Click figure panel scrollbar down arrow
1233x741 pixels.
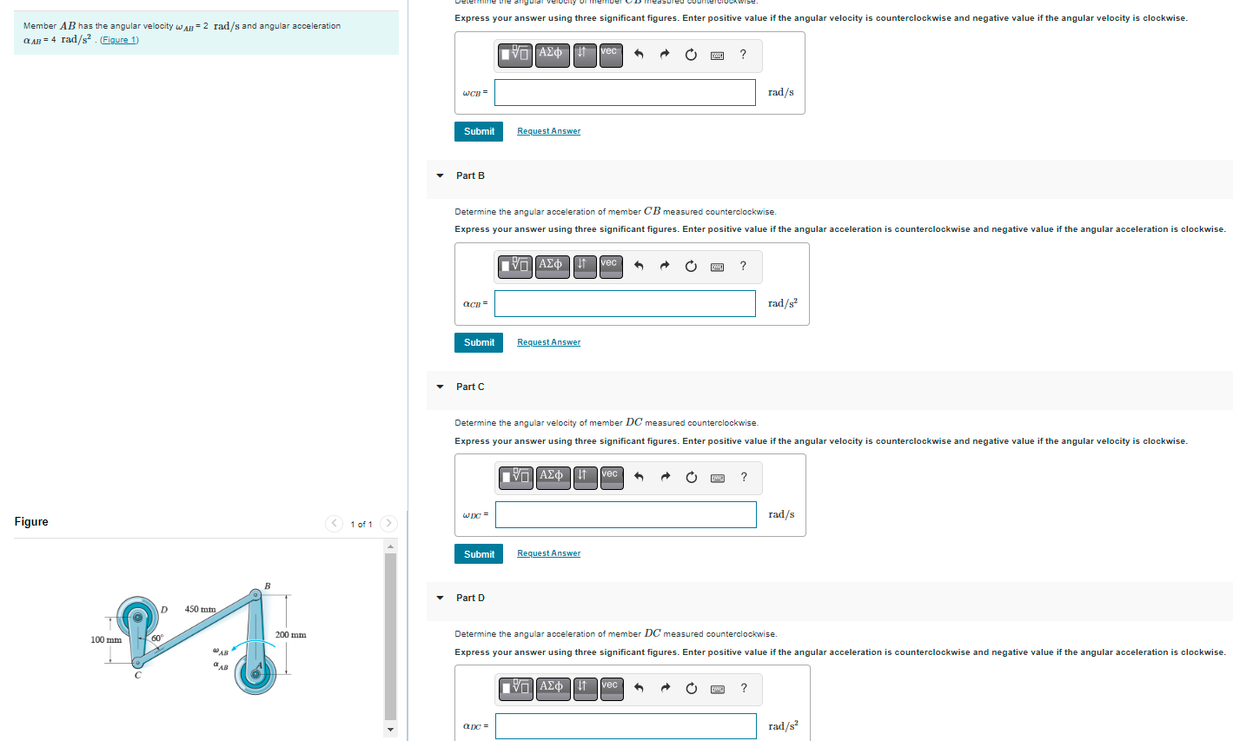coord(390,729)
